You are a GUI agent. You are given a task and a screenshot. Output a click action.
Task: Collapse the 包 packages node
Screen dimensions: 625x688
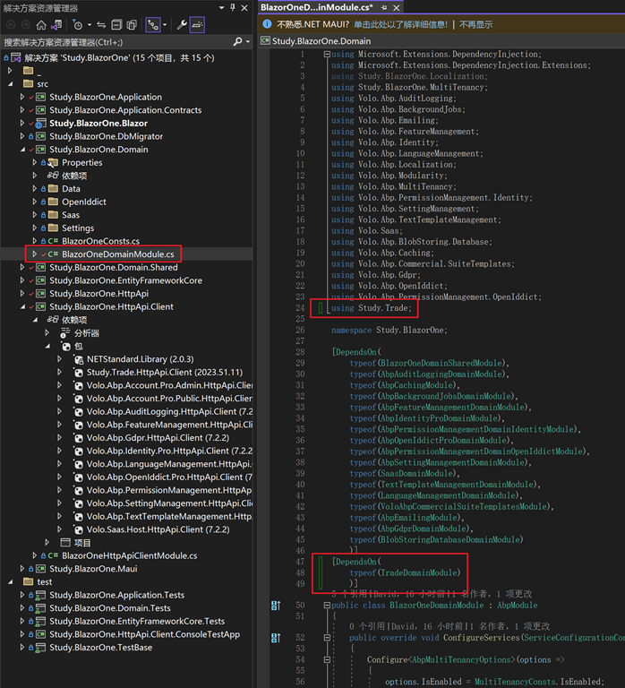click(x=47, y=346)
